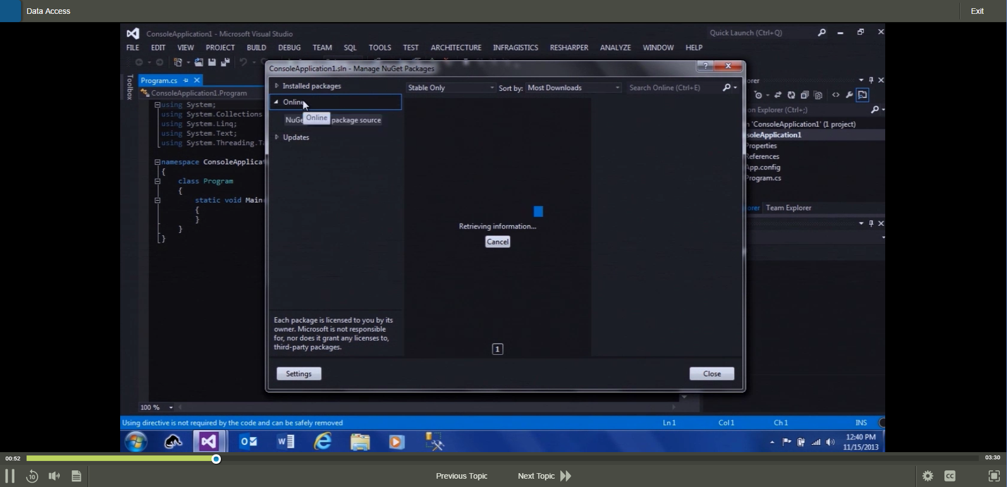This screenshot has height=487, width=1007.
Task: Mute the video player volume
Action: click(54, 476)
